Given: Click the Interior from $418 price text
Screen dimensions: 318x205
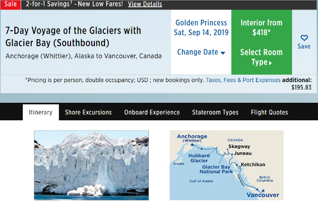Looking at the screenshot, I should (x=261, y=28).
